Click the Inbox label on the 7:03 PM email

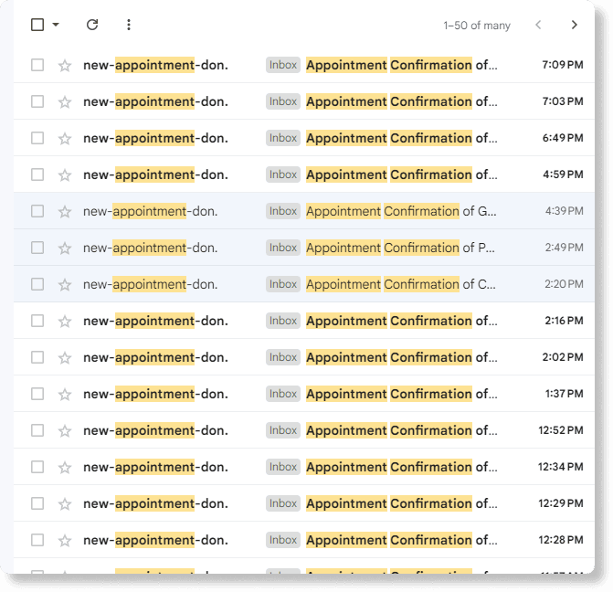(283, 101)
